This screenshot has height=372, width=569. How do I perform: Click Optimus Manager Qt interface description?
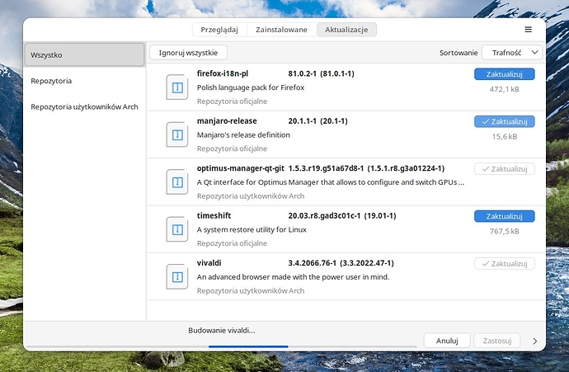coord(330,182)
